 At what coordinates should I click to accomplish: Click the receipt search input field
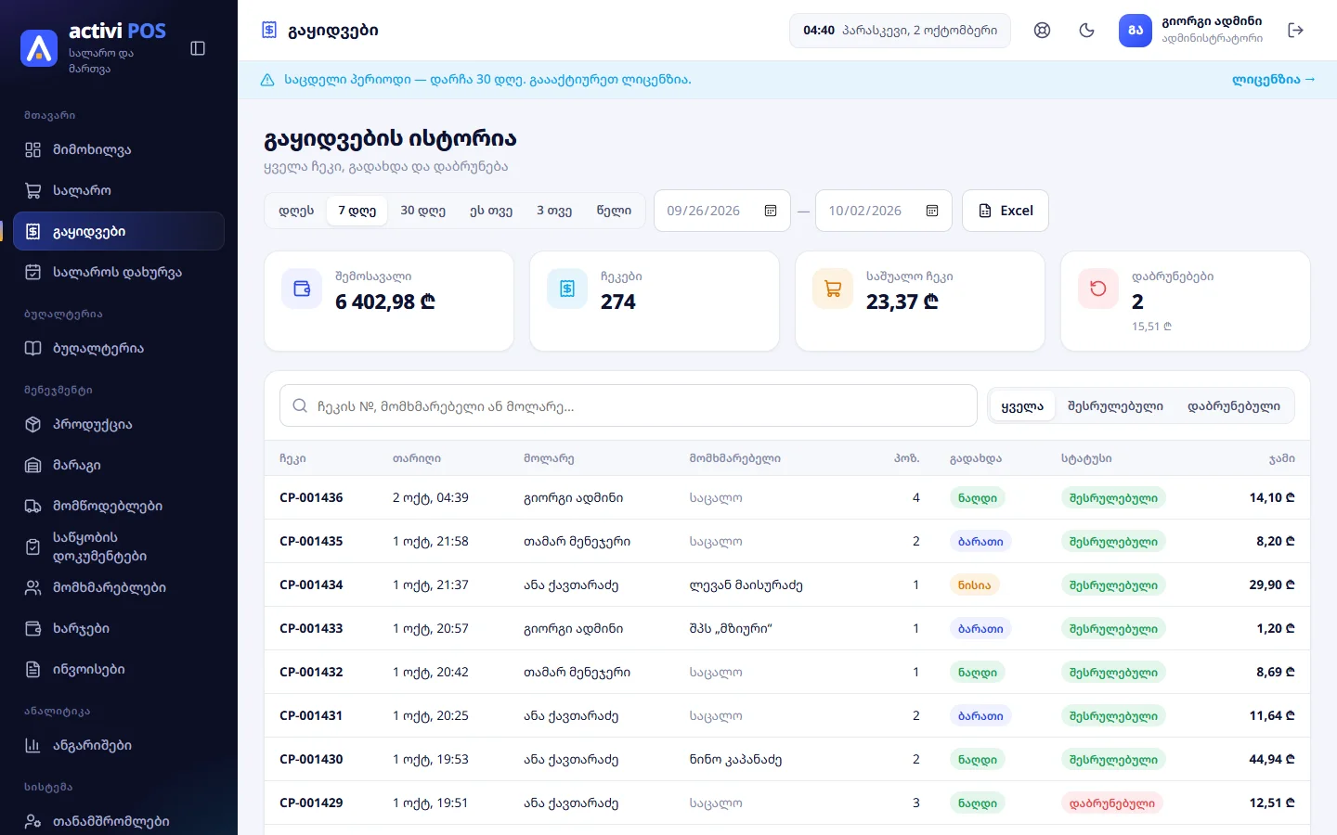click(x=629, y=406)
